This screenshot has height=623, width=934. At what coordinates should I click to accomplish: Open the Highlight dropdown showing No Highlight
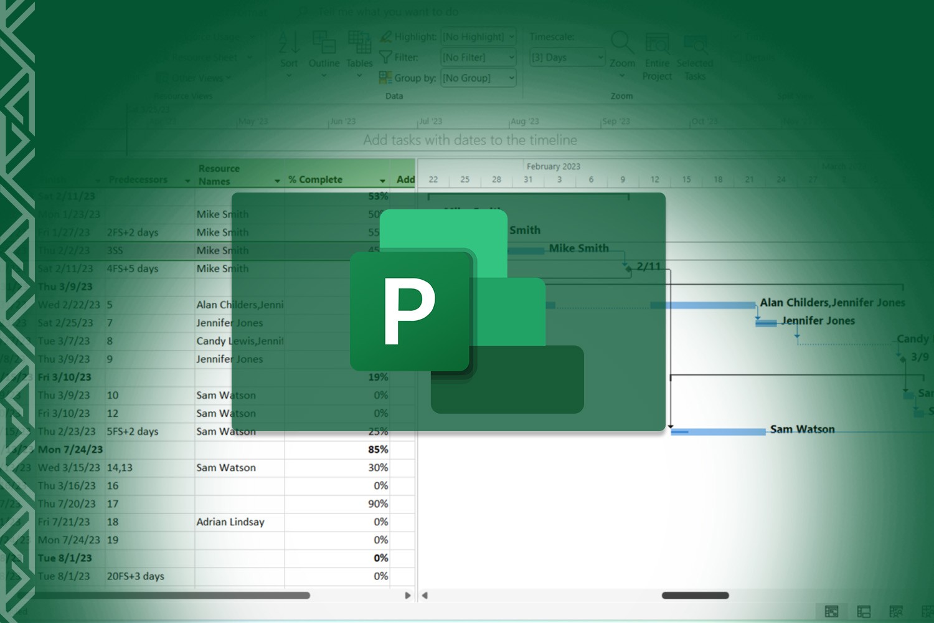[478, 37]
